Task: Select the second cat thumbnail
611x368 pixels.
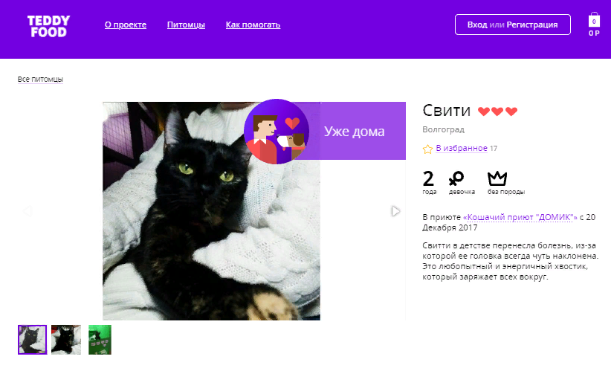Action: coord(66,340)
